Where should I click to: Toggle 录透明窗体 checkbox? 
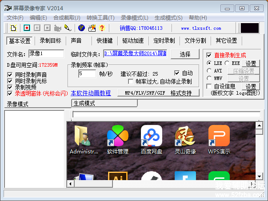point(10,93)
